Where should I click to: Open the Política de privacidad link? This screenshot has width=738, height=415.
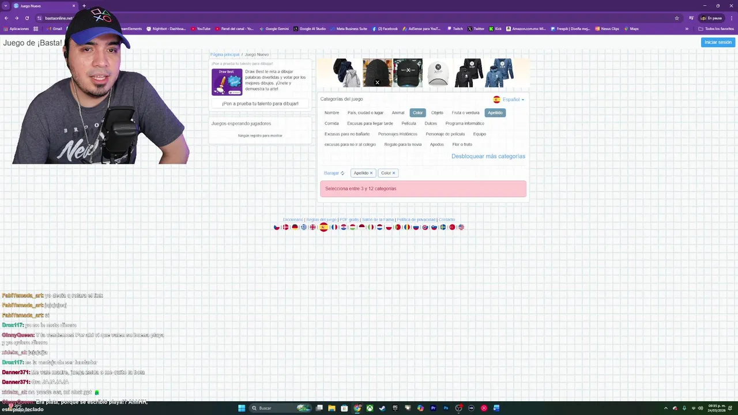pos(416,220)
